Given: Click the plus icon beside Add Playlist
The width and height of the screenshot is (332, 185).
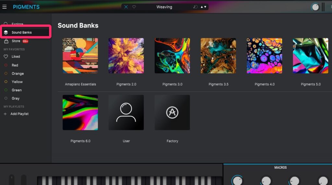Looking at the screenshot, I should click(x=5, y=114).
